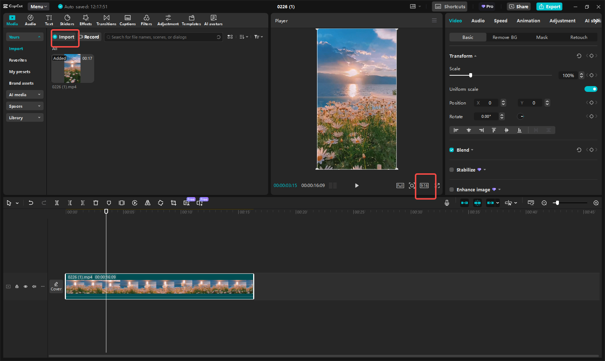Click the Delete icon in the timeline toolbar
Image resolution: width=605 pixels, height=361 pixels.
pyautogui.click(x=96, y=203)
